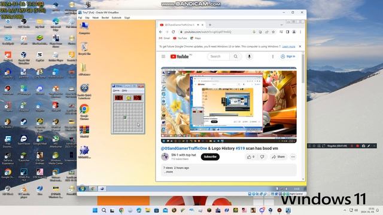The height and width of the screenshot is (215, 383).
Task: Click the Chrome address bar URL
Action: [x=208, y=32]
